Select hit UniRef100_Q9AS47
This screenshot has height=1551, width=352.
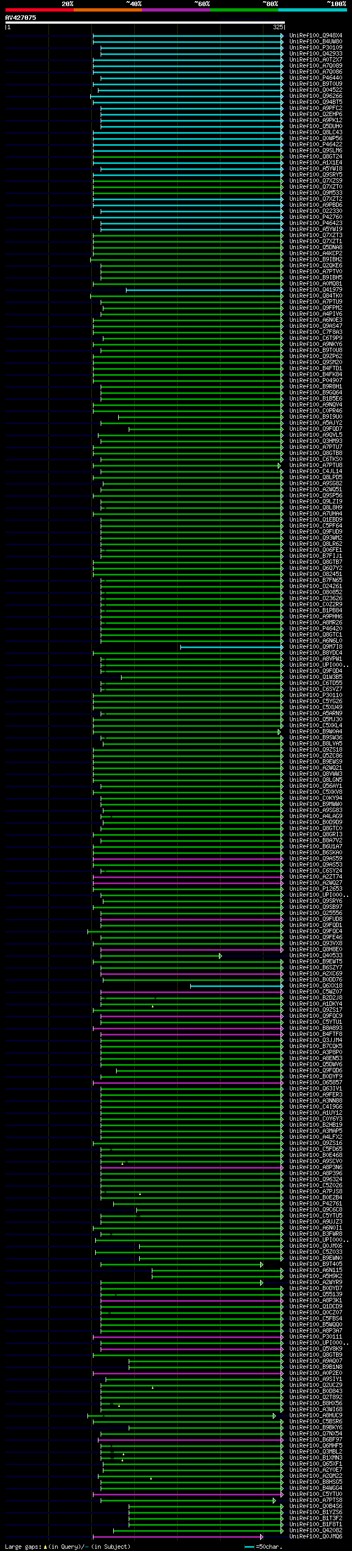[x=315, y=326]
